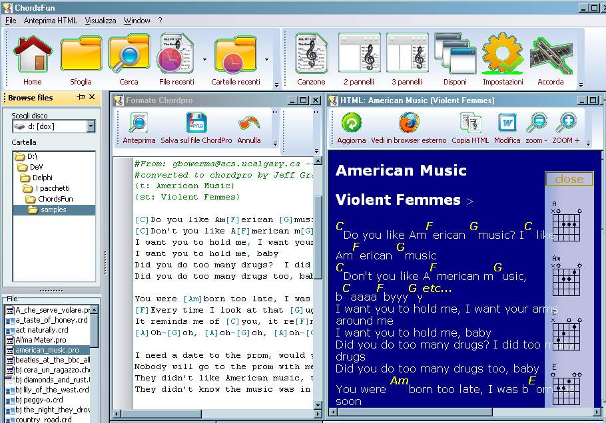606x423 pixels.
Task: Open Impostazioni settings gear
Action: point(503,54)
